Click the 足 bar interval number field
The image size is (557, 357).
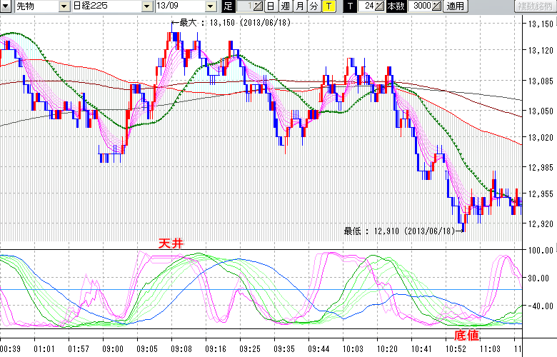pyautogui.click(x=245, y=6)
